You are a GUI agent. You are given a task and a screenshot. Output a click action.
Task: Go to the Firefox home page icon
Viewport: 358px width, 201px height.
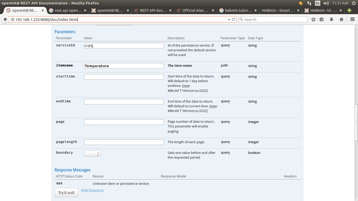[341, 19]
